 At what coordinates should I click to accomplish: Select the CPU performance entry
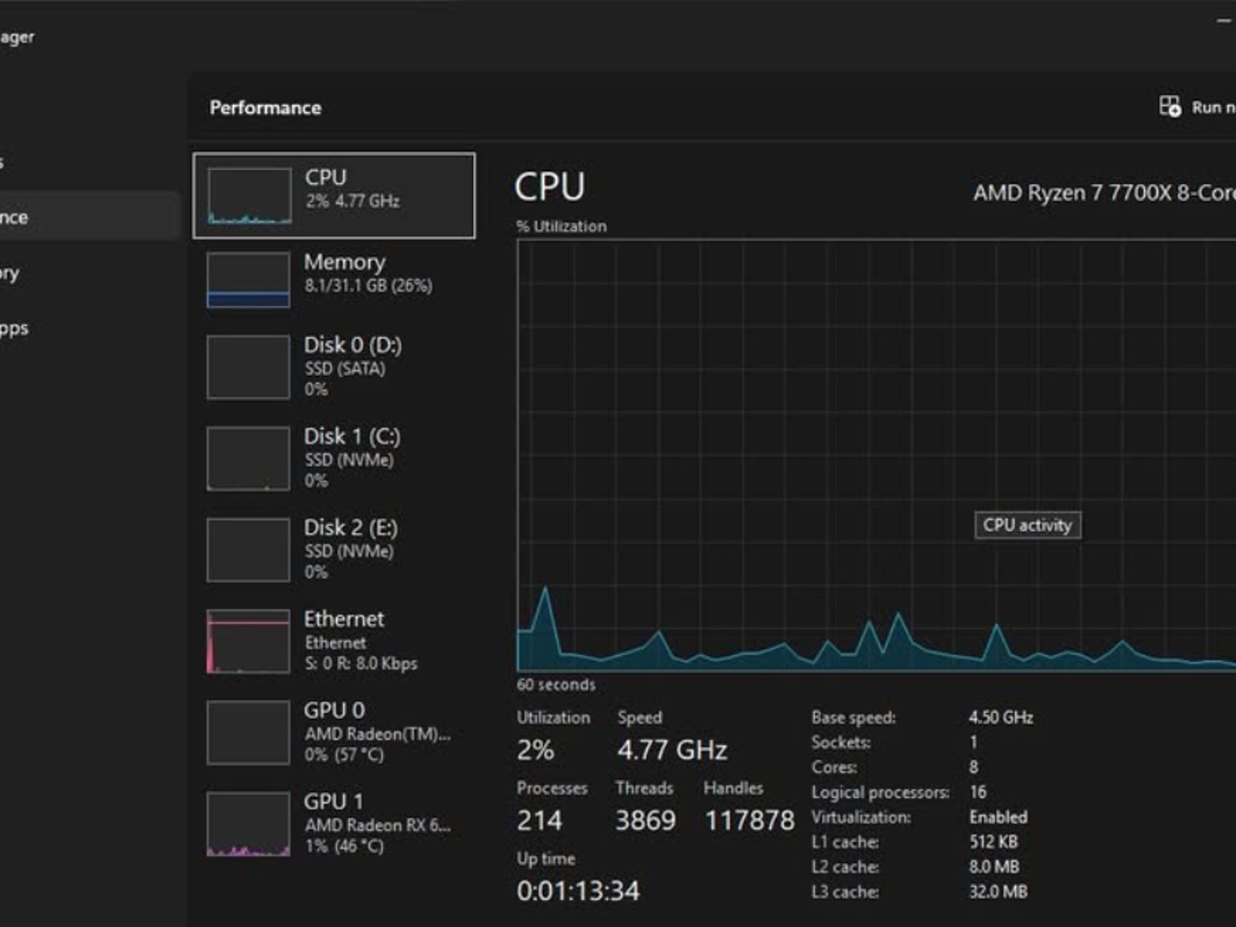coord(334,196)
